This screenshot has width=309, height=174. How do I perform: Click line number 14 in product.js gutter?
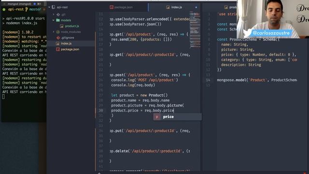208,80
